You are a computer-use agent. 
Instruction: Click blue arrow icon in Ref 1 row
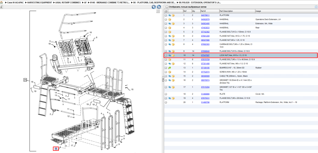pos(169,15)
